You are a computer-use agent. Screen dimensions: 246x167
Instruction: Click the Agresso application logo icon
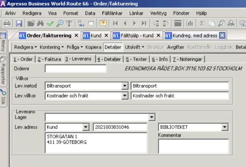coord(3,4)
